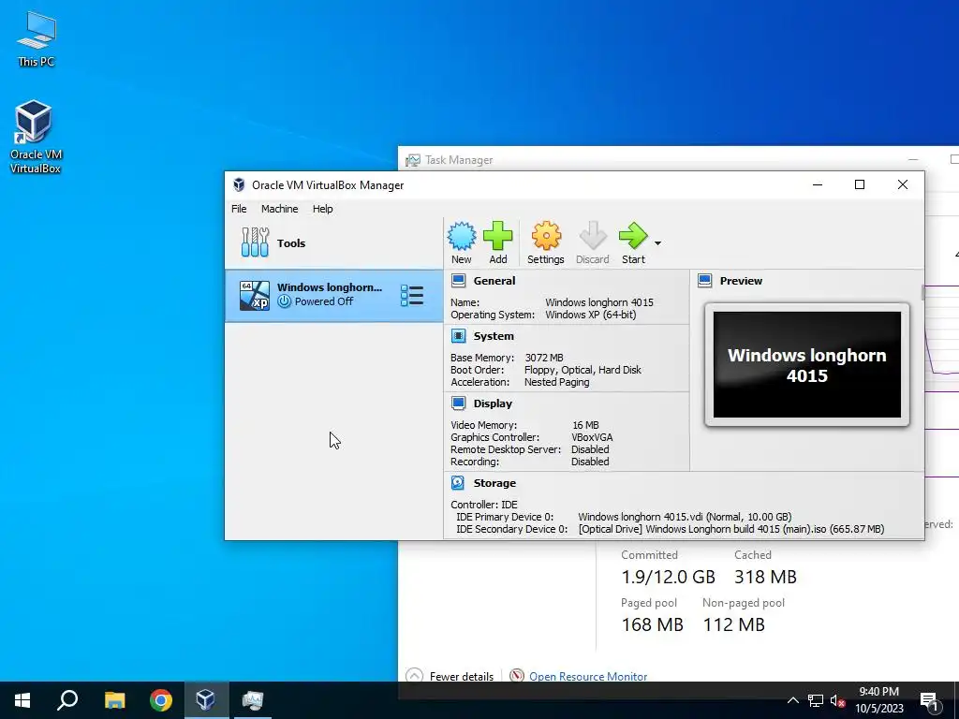This screenshot has width=959, height=719.
Task: Click the Preview section header
Action: coord(741,281)
